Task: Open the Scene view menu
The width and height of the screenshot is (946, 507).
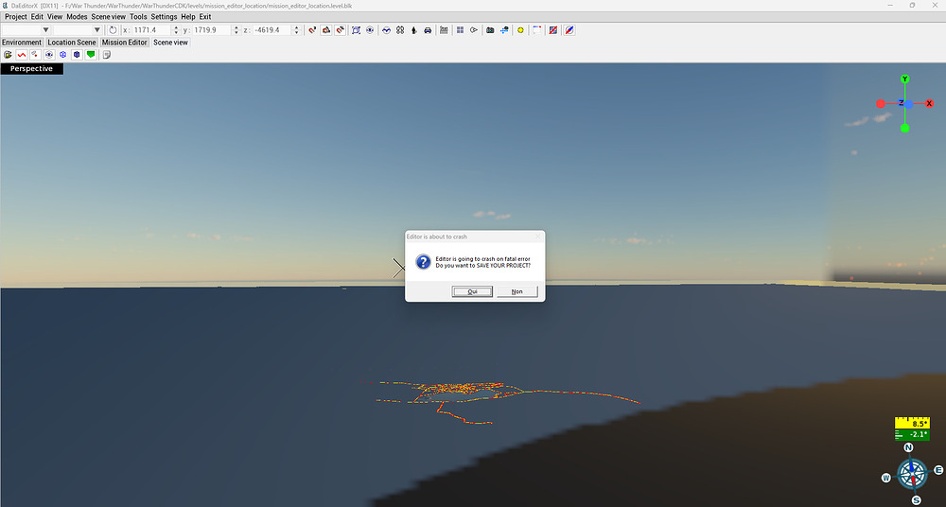Action: tap(108, 17)
